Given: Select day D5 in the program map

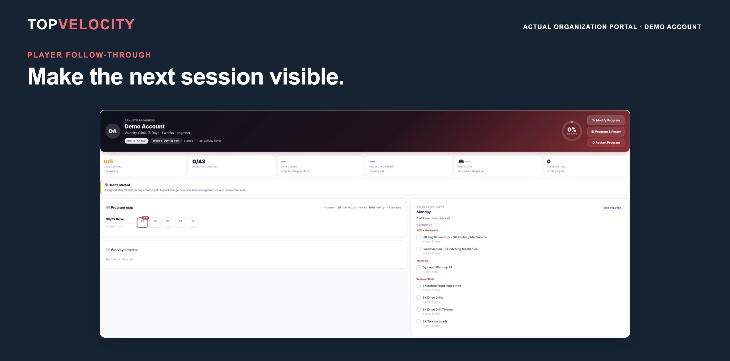Looking at the screenshot, I should pos(193,222).
